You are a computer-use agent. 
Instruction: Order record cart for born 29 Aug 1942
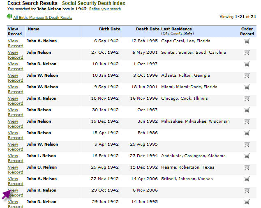point(247,167)
